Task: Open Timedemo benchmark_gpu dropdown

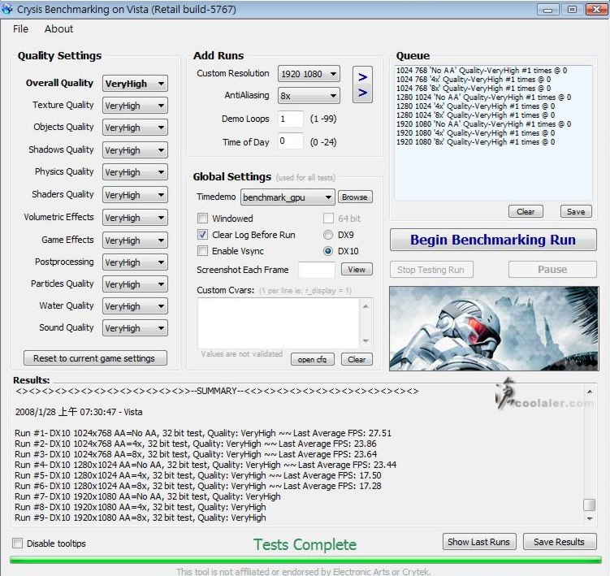Action: 288,197
